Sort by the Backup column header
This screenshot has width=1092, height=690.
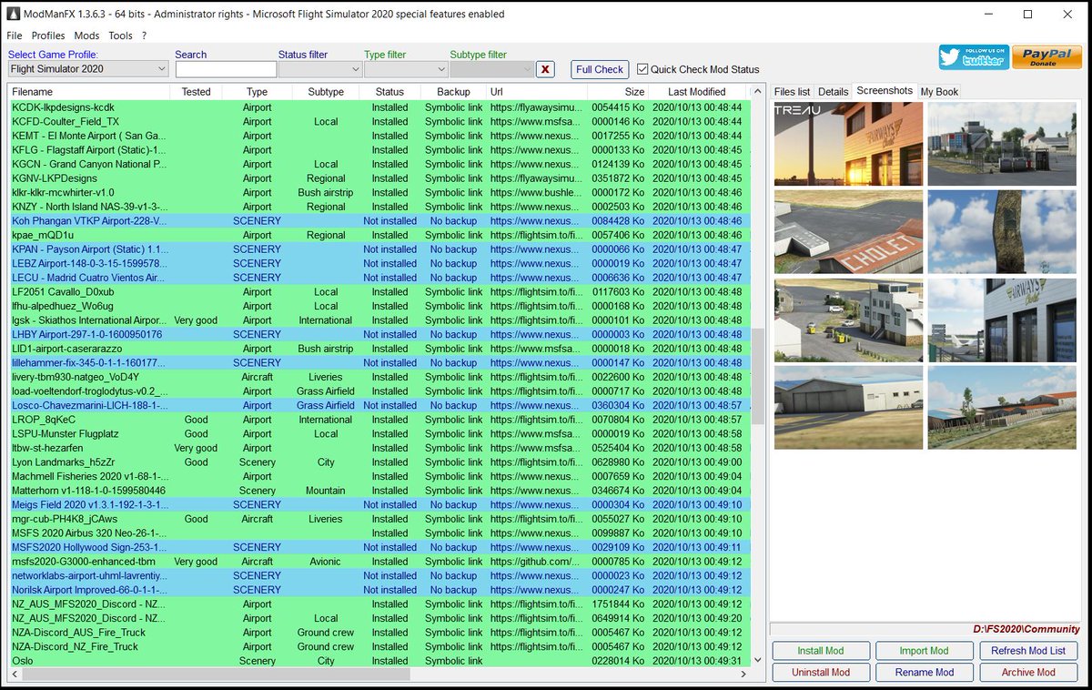(x=453, y=92)
